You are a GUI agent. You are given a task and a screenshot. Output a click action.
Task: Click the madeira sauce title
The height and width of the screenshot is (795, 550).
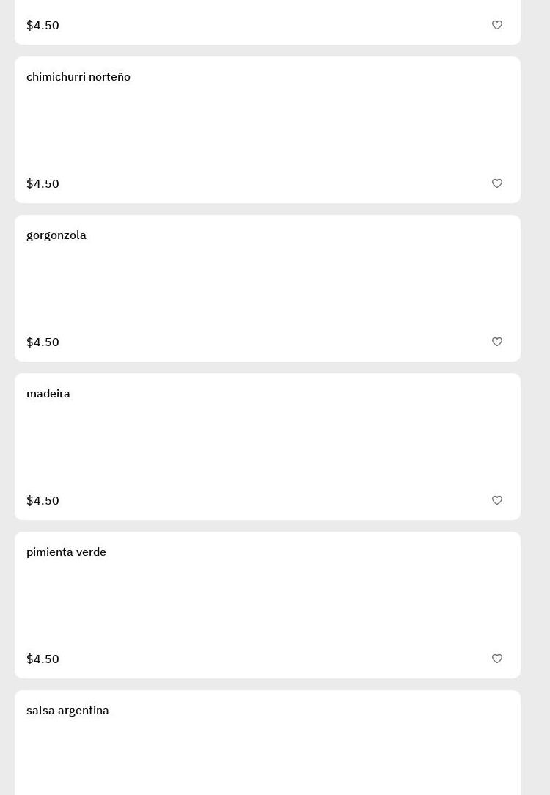(x=48, y=394)
